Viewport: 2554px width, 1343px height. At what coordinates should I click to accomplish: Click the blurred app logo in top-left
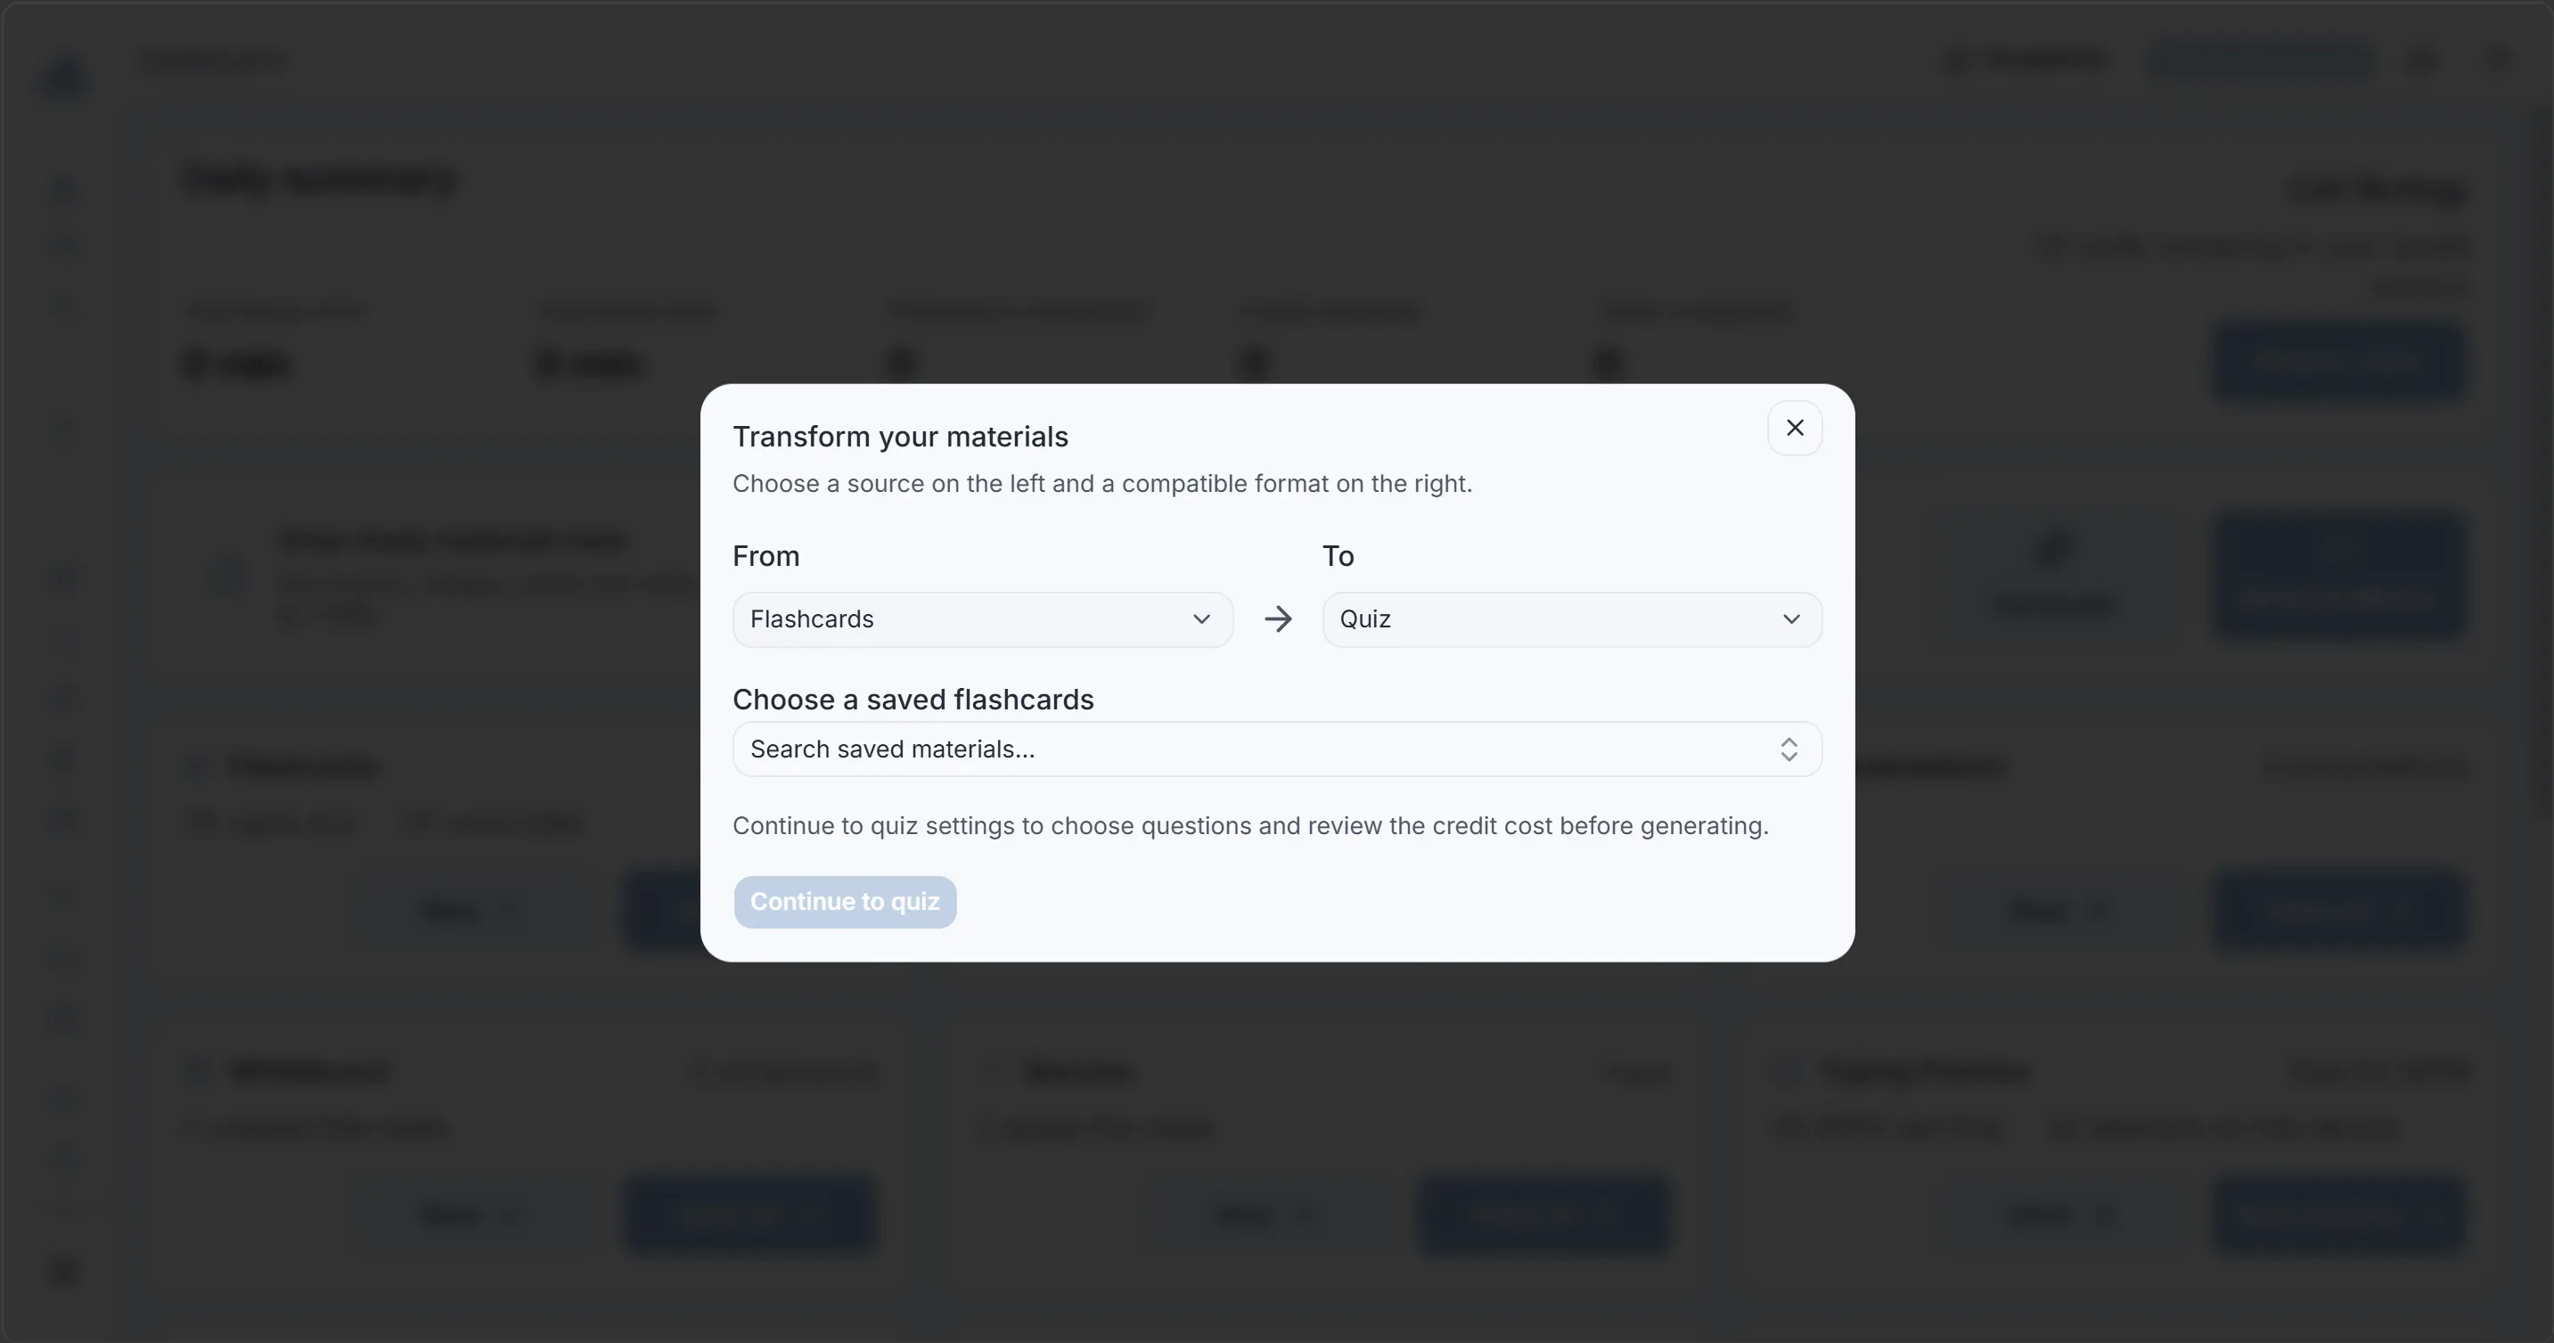pyautogui.click(x=64, y=78)
